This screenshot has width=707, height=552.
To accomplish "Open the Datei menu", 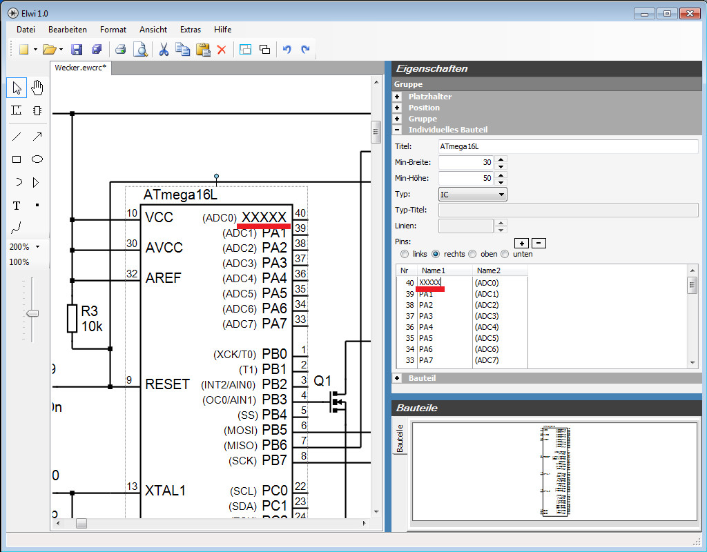I will click(26, 30).
